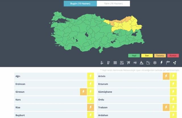The image size is (182, 118).
Task: Click orange lightning icon in Rize row
Action: coord(90,108)
